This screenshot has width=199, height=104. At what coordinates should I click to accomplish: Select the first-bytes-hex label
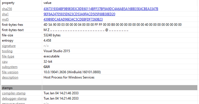click(12, 25)
